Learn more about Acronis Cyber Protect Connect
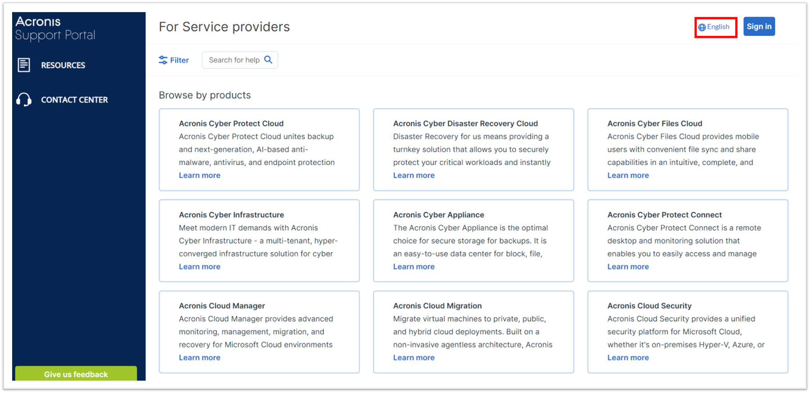Viewport: 810px width, 393px height. pos(628,267)
